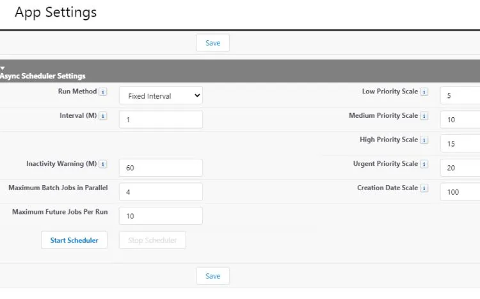Show help for Medium Priority Scale

pos(424,116)
